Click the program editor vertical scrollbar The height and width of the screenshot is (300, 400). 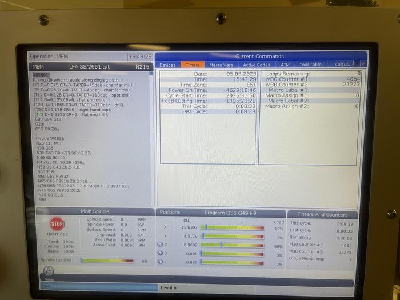(151, 137)
